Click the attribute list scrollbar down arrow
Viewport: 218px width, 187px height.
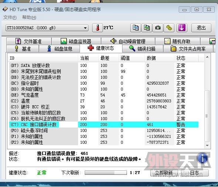click(x=207, y=145)
